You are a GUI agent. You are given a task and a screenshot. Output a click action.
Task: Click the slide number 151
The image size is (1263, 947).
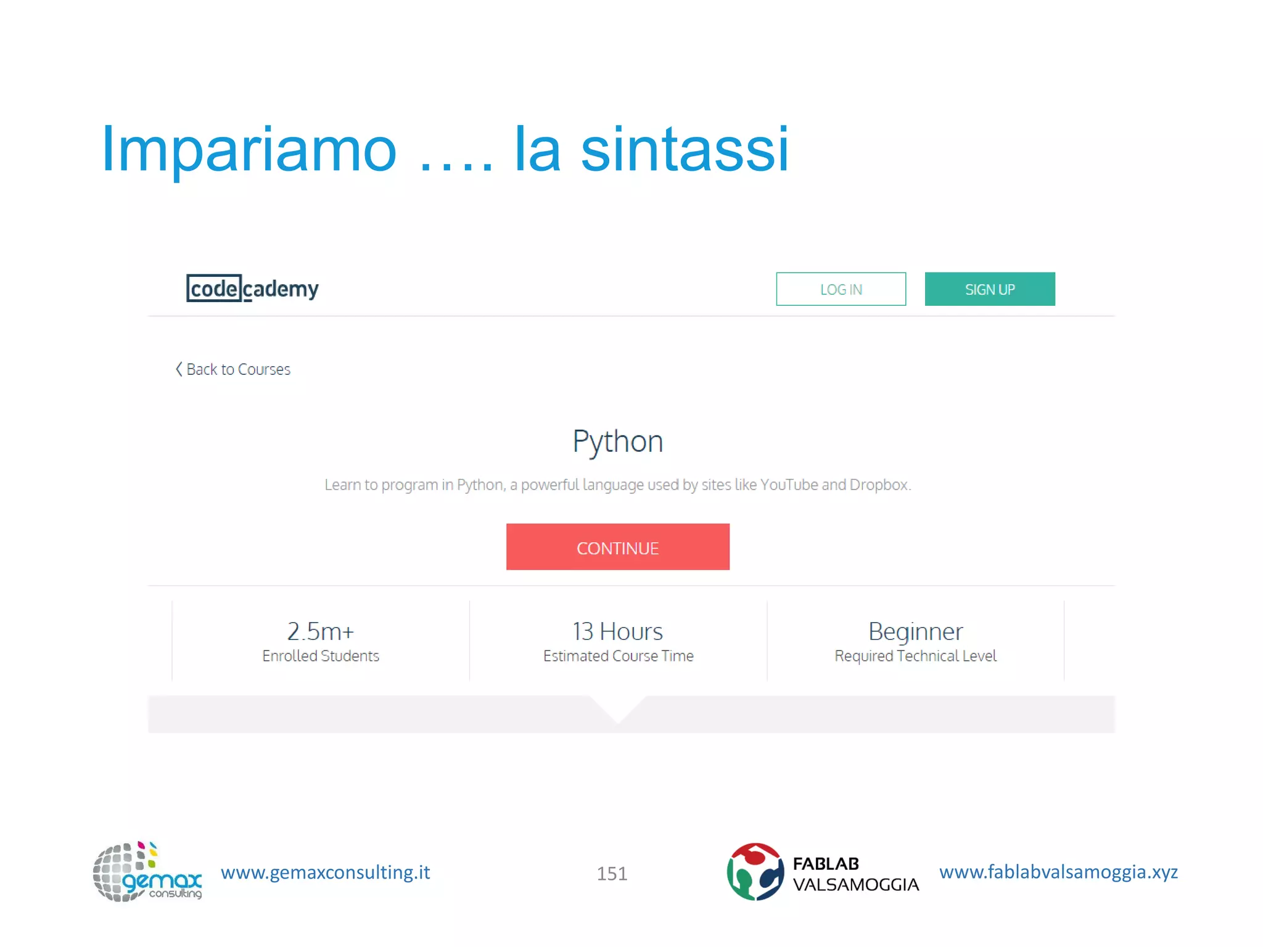click(612, 874)
